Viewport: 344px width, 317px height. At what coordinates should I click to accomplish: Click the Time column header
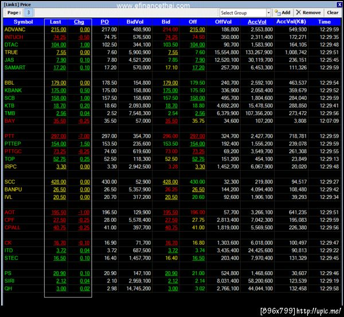click(325, 22)
